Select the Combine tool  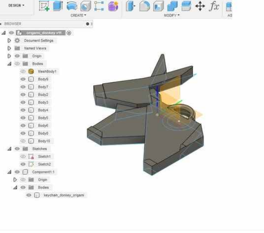coord(172,6)
